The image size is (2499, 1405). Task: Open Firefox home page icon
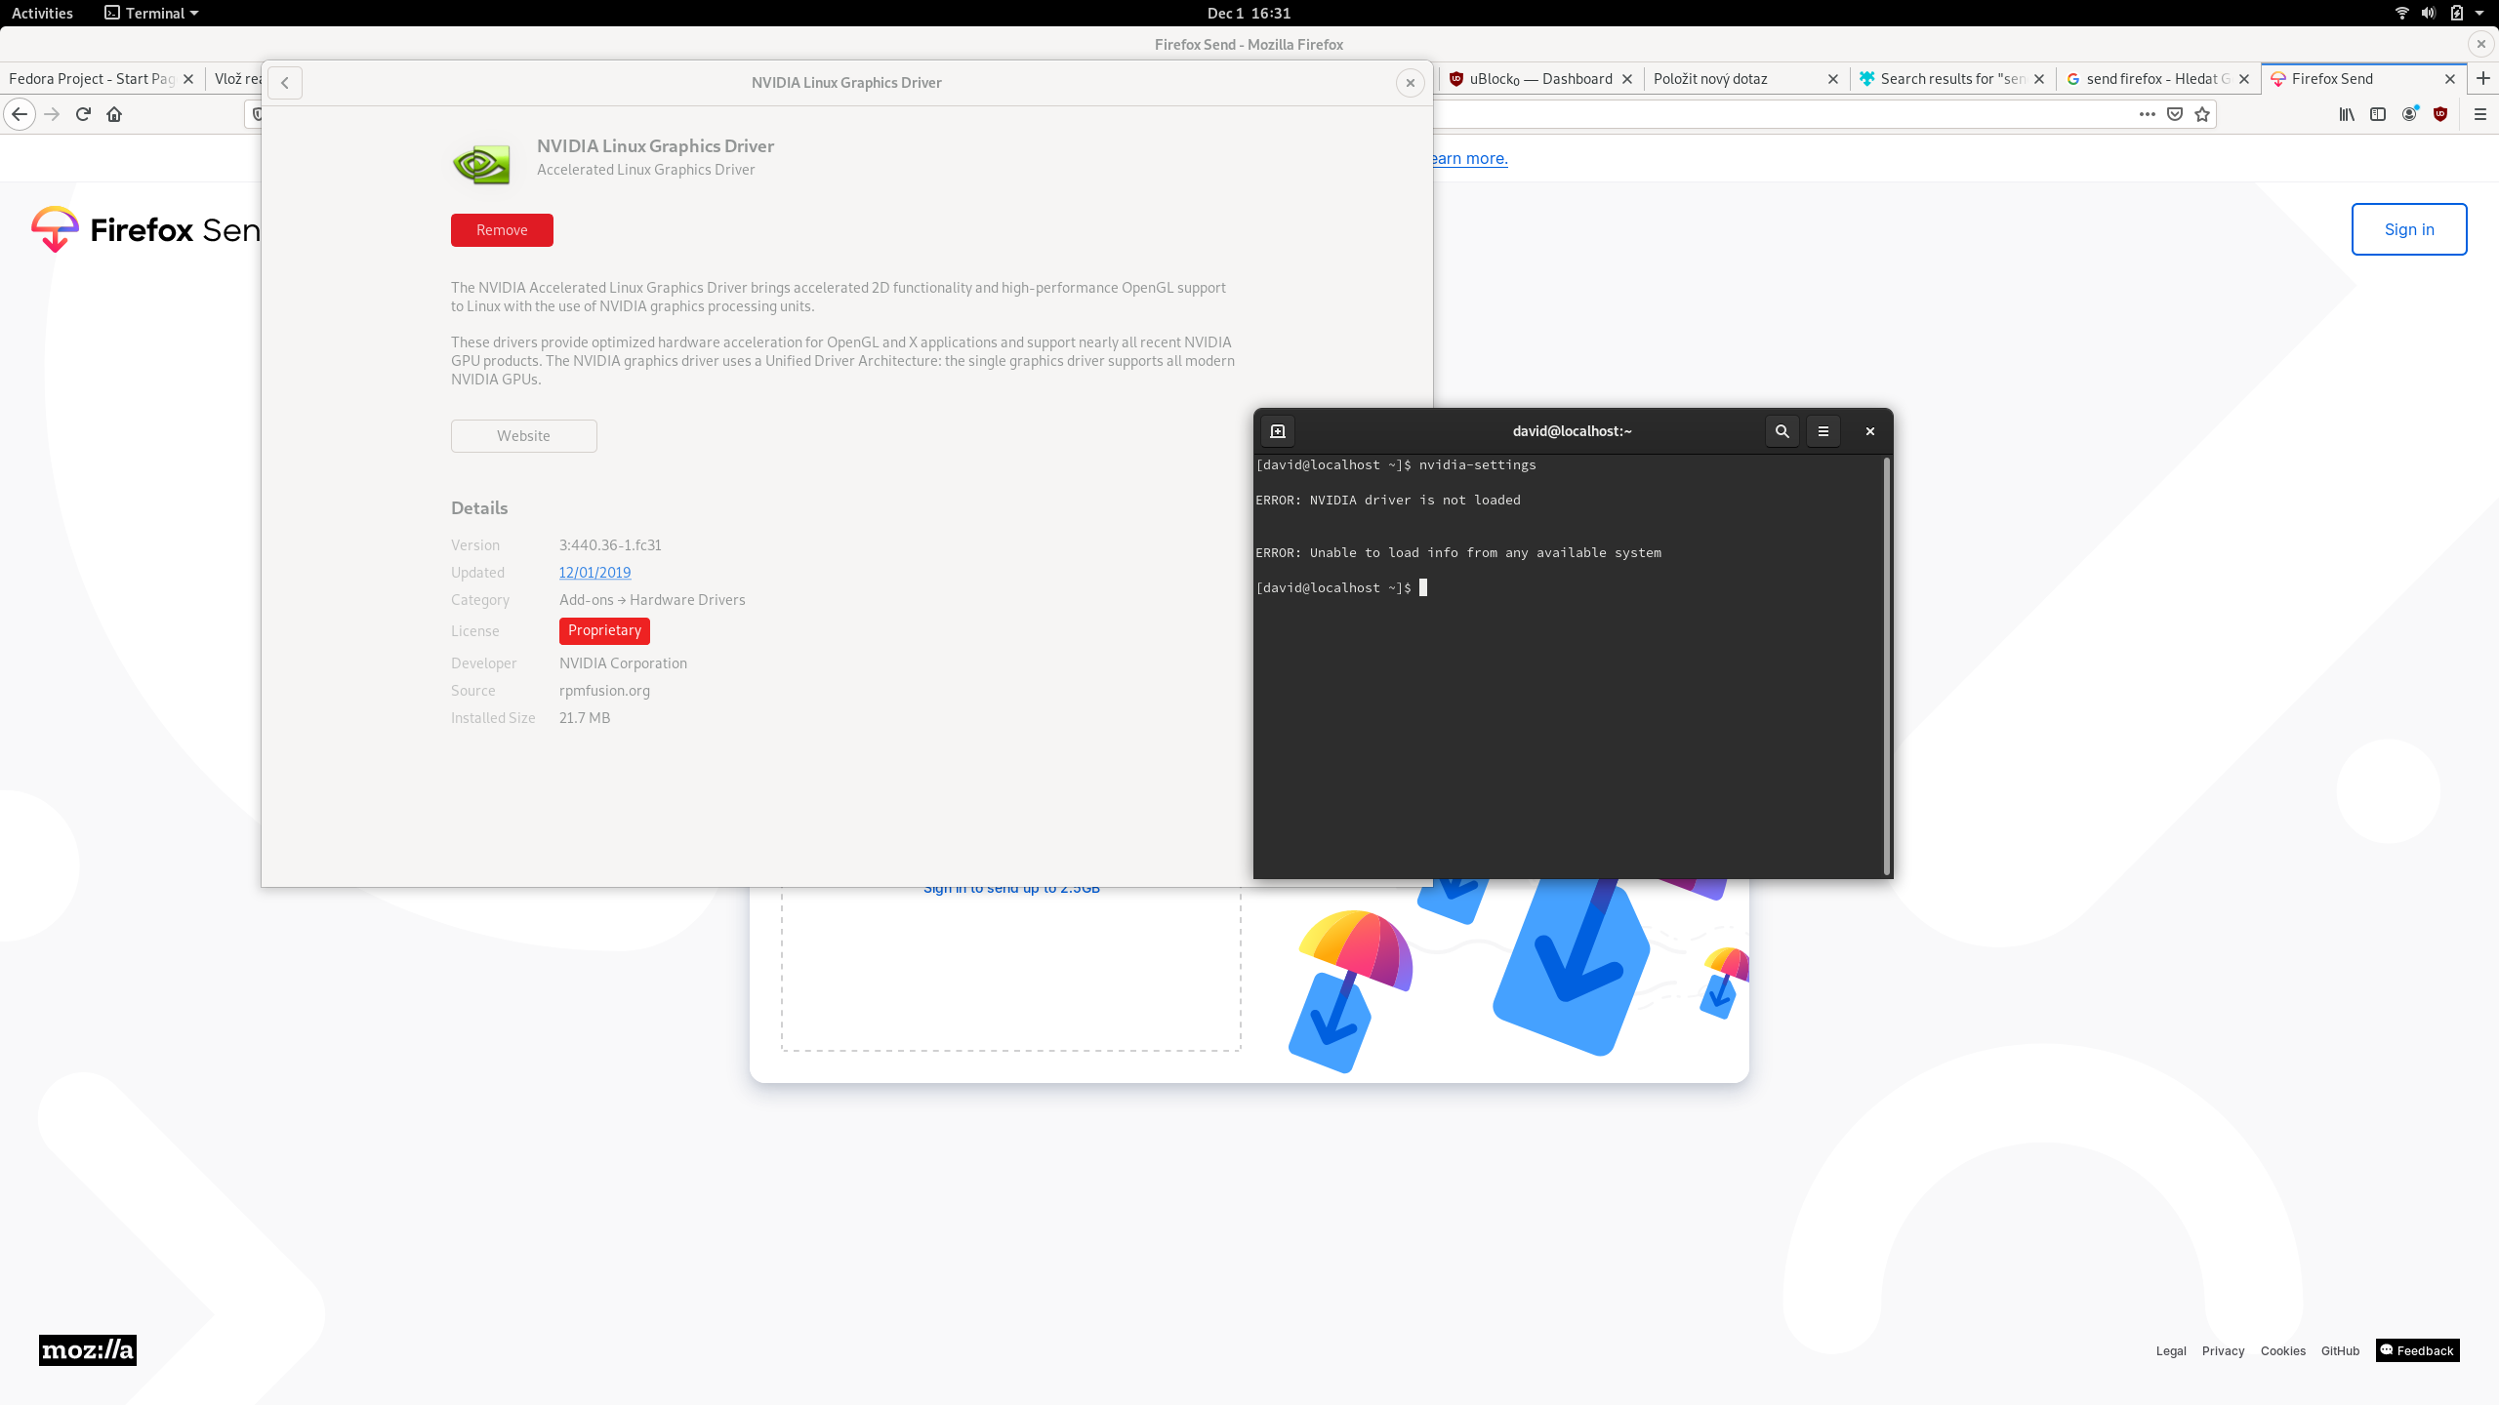tap(114, 114)
